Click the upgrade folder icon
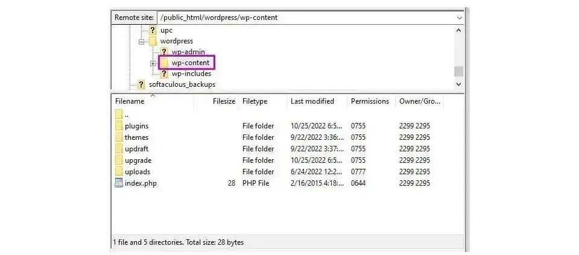Image resolution: width=579 pixels, height=255 pixels. pos(119,160)
